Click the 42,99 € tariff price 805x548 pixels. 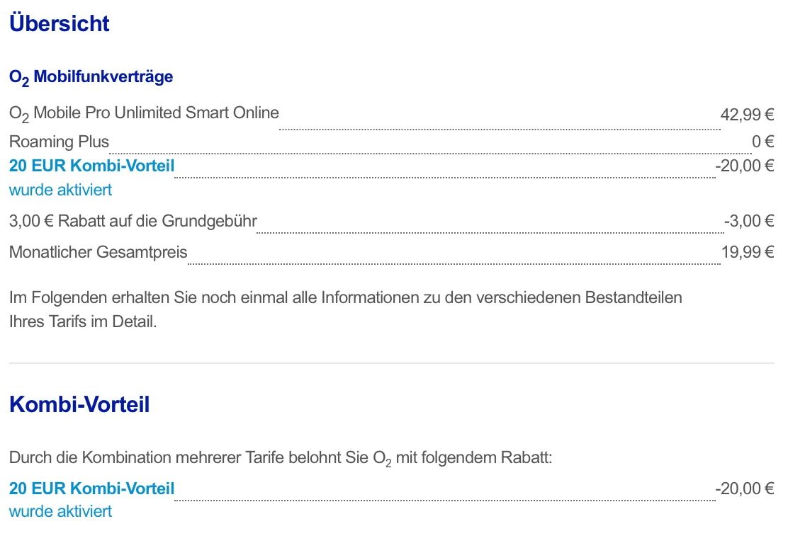(x=747, y=114)
